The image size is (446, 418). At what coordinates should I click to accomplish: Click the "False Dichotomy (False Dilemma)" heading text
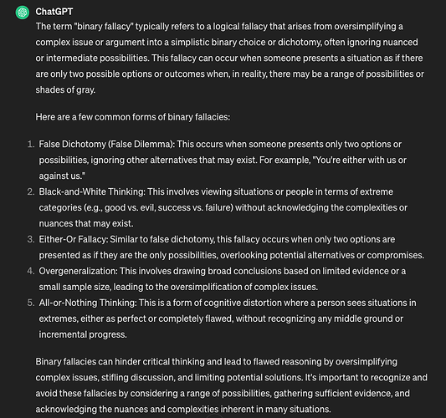coord(106,145)
